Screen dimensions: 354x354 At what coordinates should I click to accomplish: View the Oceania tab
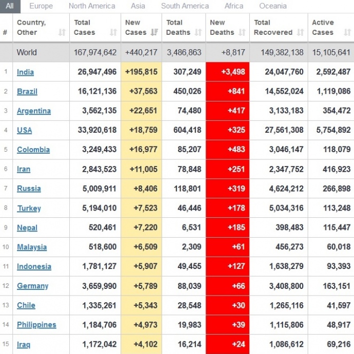[273, 6]
